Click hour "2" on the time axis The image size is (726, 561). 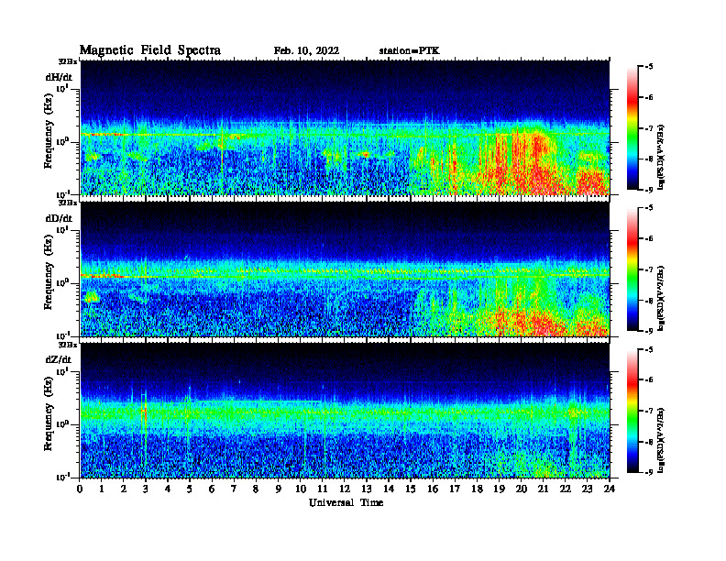[x=124, y=489]
